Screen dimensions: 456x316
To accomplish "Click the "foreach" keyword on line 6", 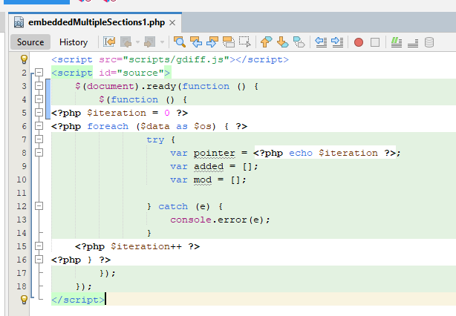I will pos(108,126).
